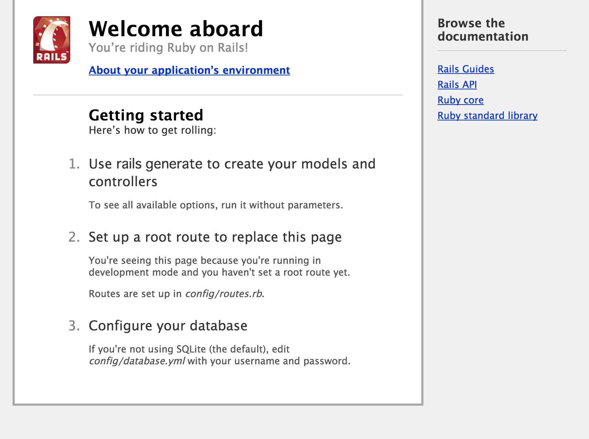Image resolution: width=589 pixels, height=439 pixels.
Task: Click the 'Use rails generate' step heading
Action: tap(232, 173)
